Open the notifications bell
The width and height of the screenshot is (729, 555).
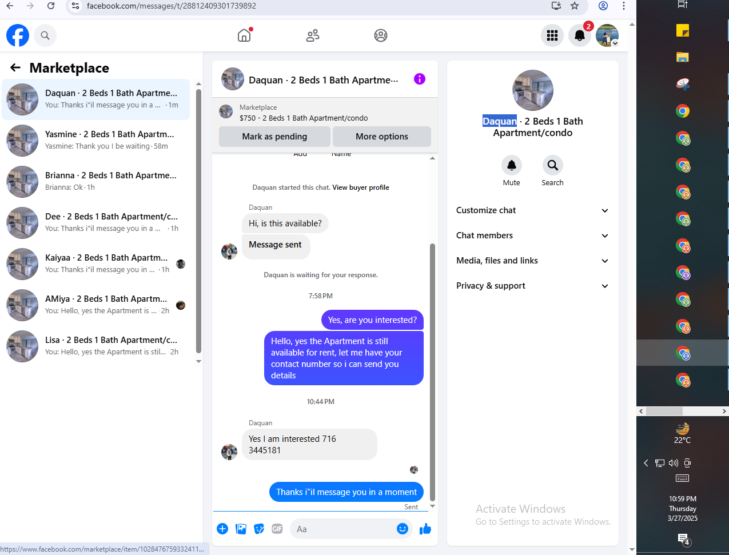580,35
